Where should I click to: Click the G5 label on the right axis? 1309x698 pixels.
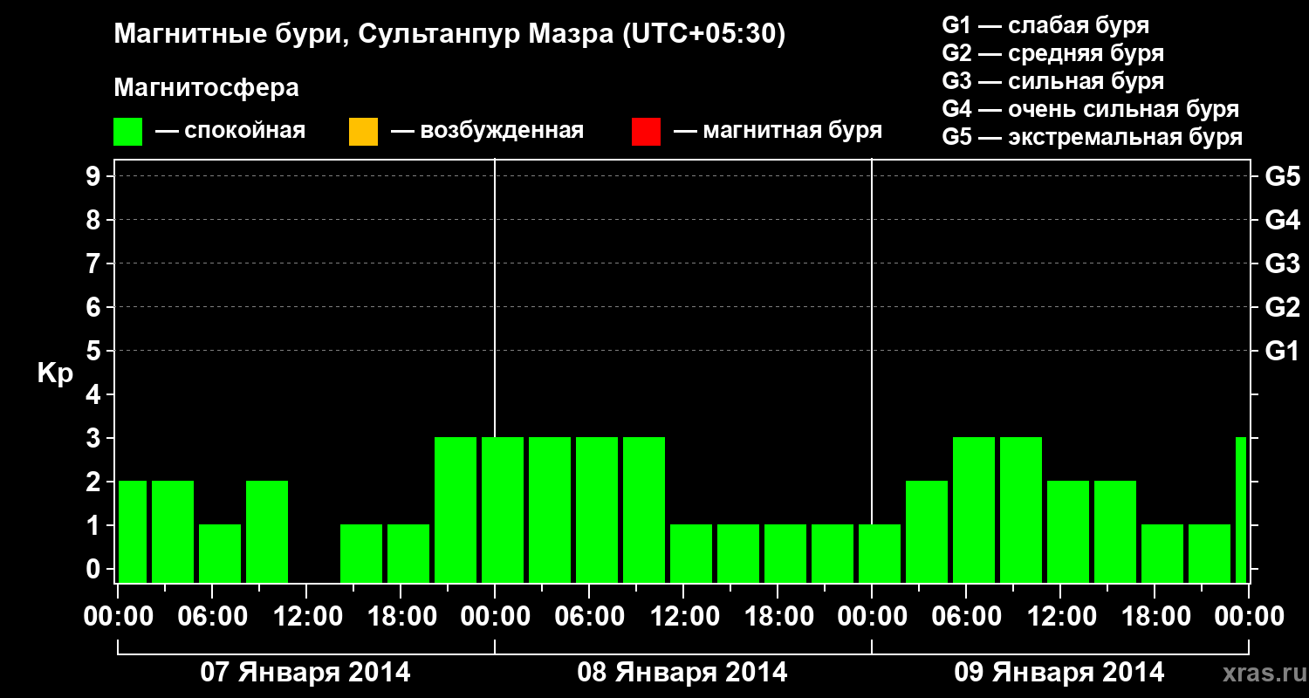(x=1282, y=176)
